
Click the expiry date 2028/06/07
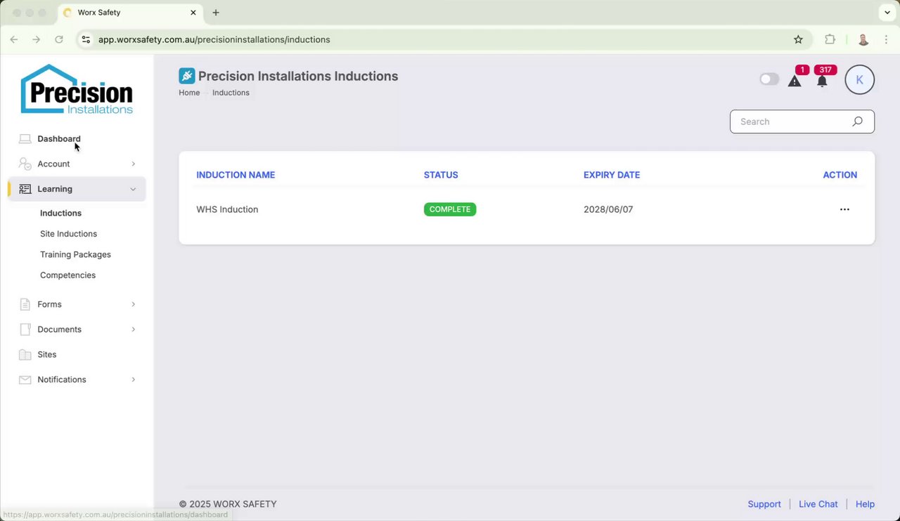pyautogui.click(x=608, y=209)
